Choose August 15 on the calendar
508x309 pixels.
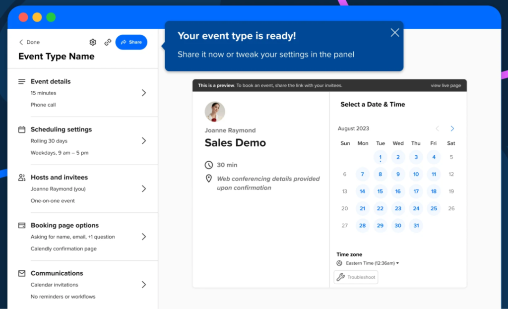[x=381, y=191]
